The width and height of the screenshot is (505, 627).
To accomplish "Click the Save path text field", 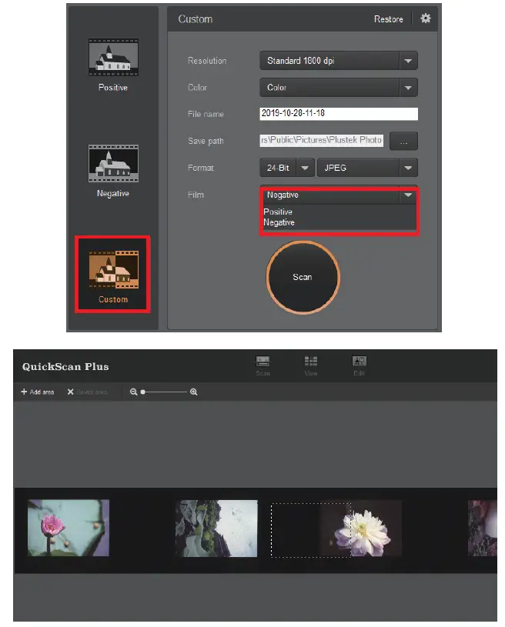I will click(x=321, y=140).
